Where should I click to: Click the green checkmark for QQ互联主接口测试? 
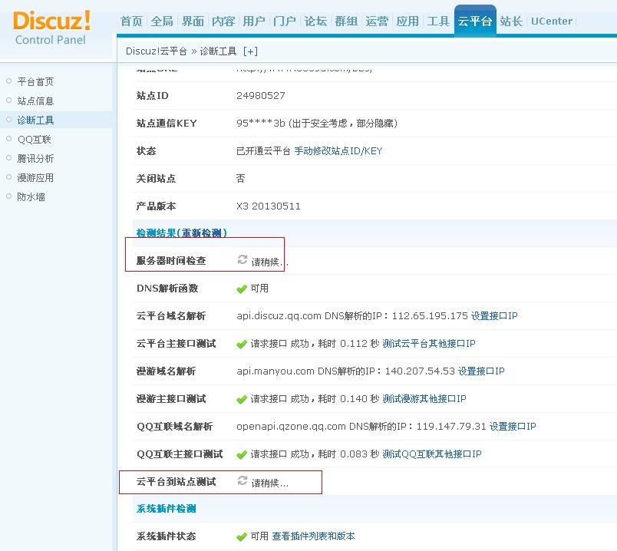click(x=242, y=454)
